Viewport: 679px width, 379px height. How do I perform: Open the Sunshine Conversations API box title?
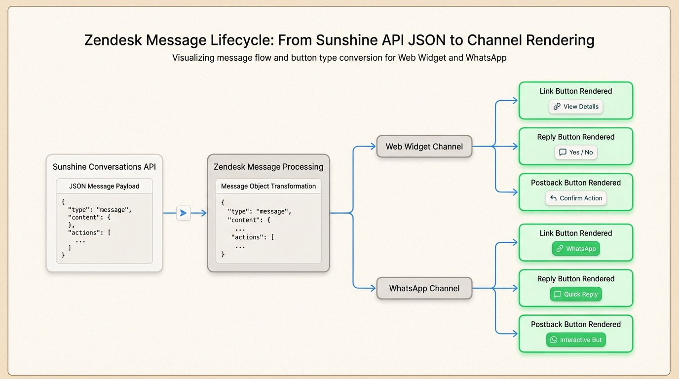point(104,167)
